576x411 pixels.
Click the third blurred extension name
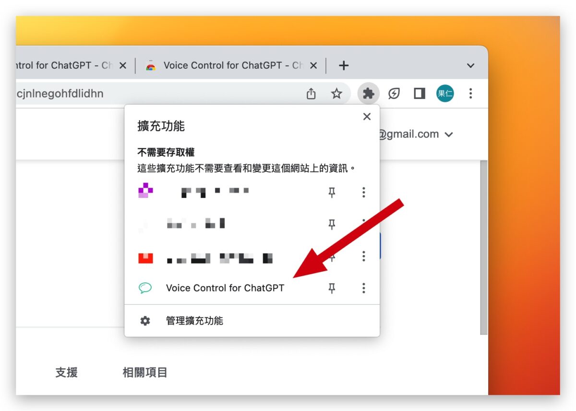click(220, 258)
